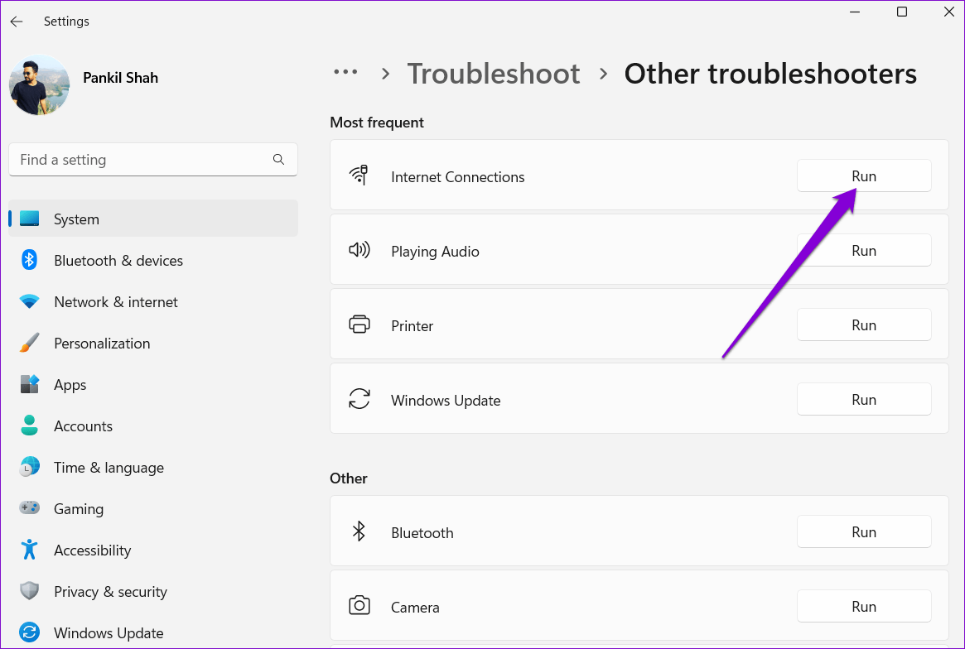The width and height of the screenshot is (965, 649).
Task: Run the Bluetooth troubleshooter
Action: 863,532
